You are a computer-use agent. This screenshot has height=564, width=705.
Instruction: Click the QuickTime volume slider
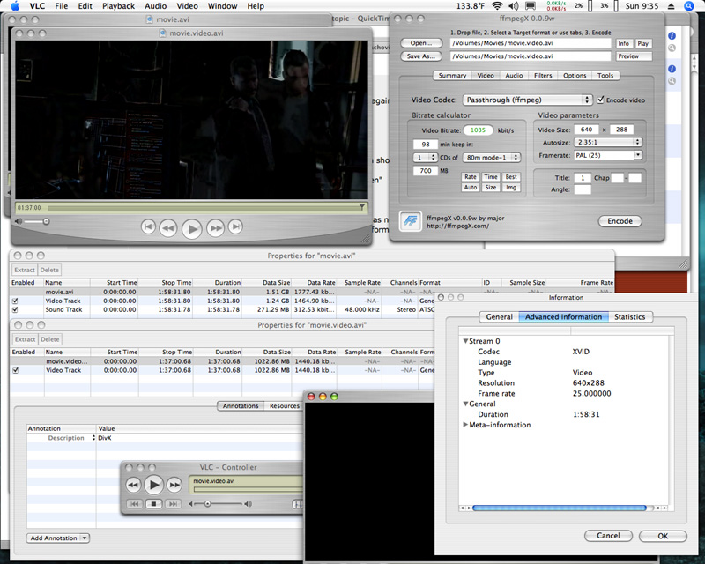(x=36, y=221)
